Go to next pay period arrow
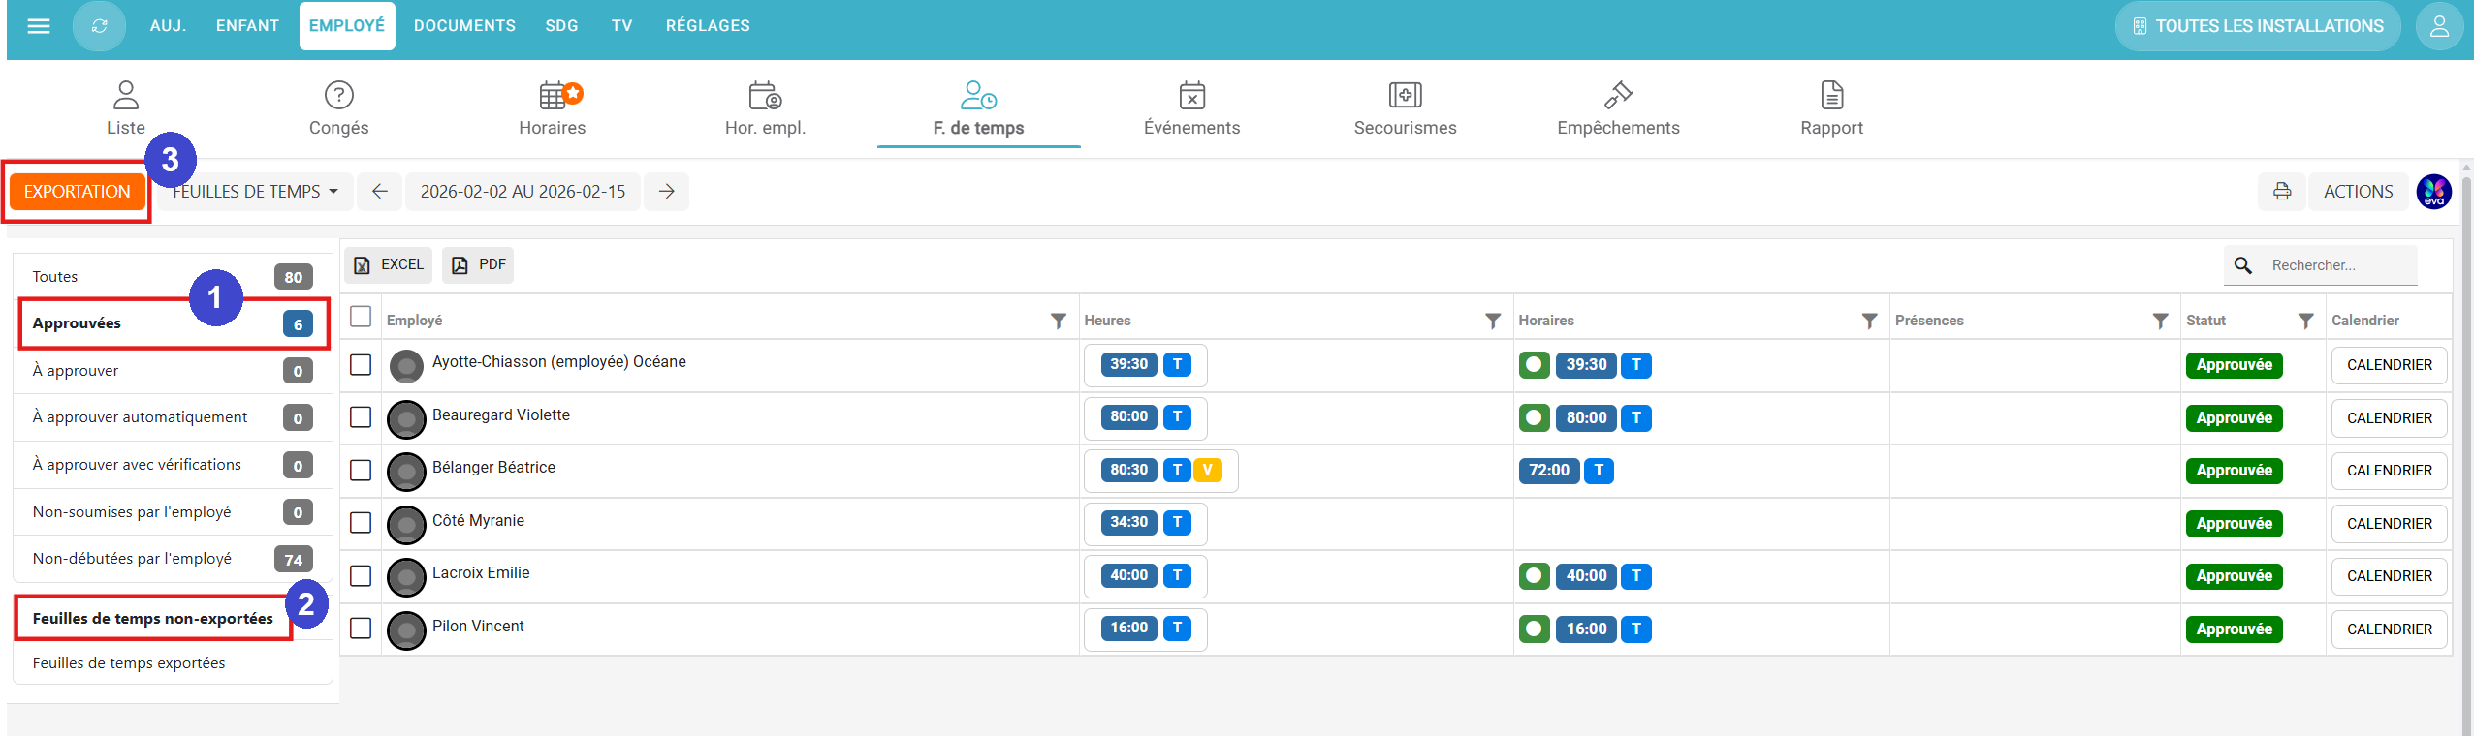 666,192
